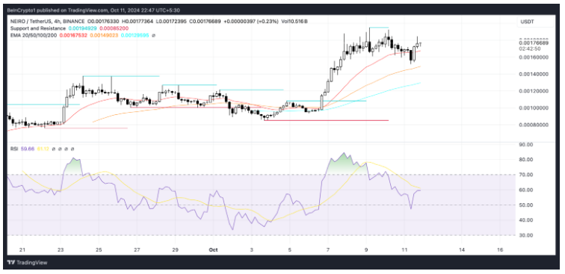565x274 pixels.
Task: Click the empty-value symbol after EMA values
Action: tap(154, 35)
